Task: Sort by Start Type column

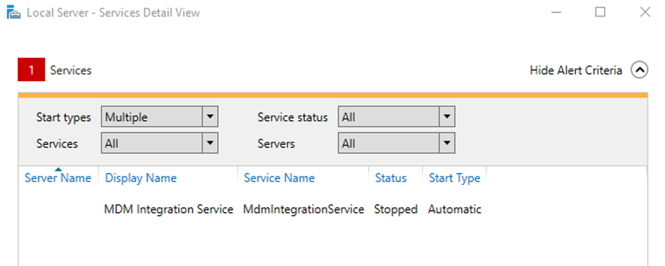Action: coord(454,178)
